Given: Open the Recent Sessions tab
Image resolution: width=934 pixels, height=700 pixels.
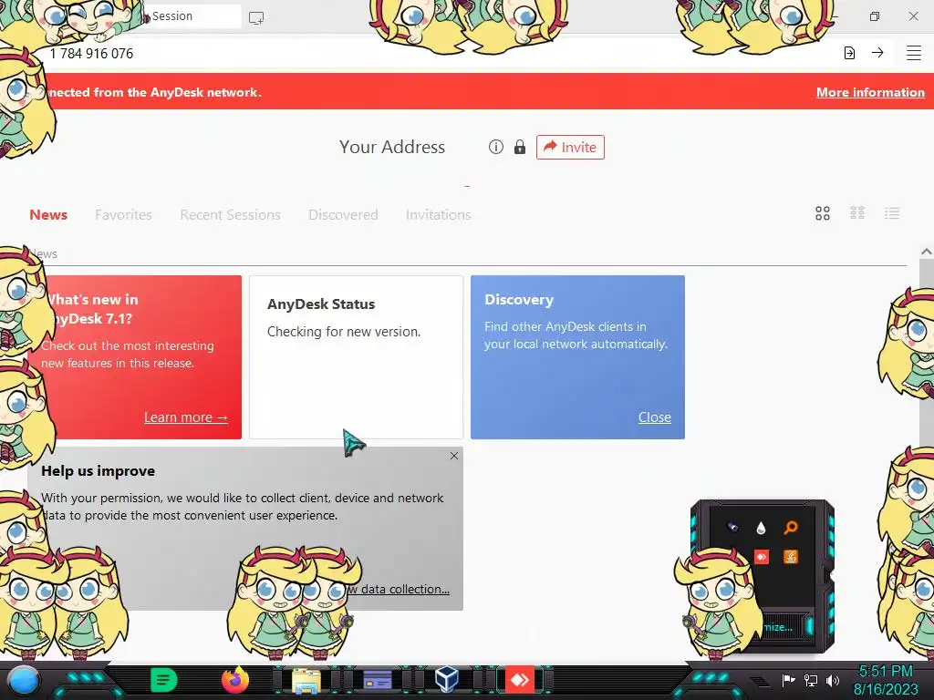Looking at the screenshot, I should click(230, 215).
